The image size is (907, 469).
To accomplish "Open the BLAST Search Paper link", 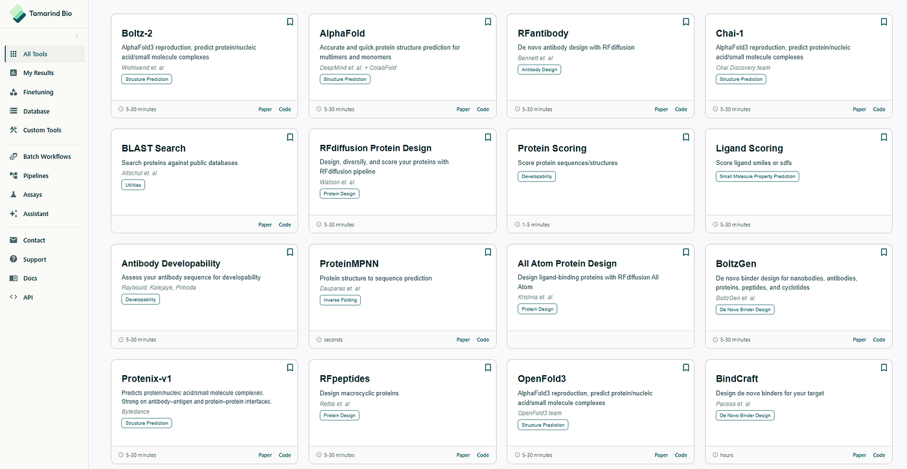I will (x=265, y=224).
